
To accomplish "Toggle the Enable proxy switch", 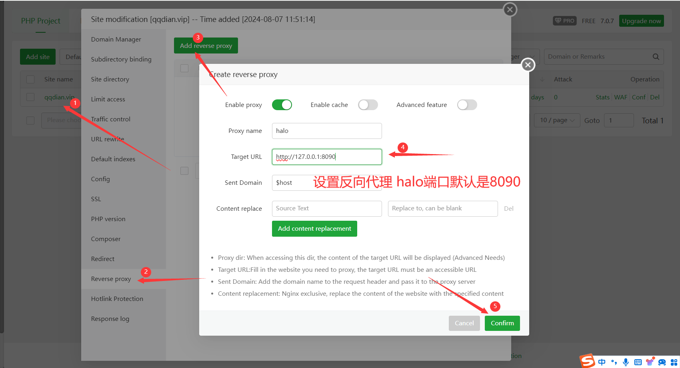I will tap(282, 105).
